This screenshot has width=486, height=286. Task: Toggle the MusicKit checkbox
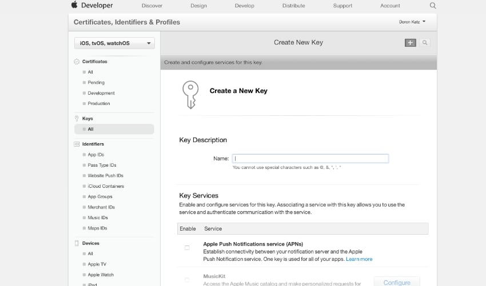[187, 280]
